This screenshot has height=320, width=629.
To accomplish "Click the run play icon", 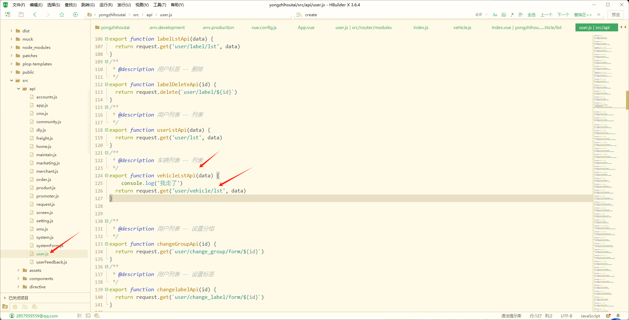I will [75, 15].
